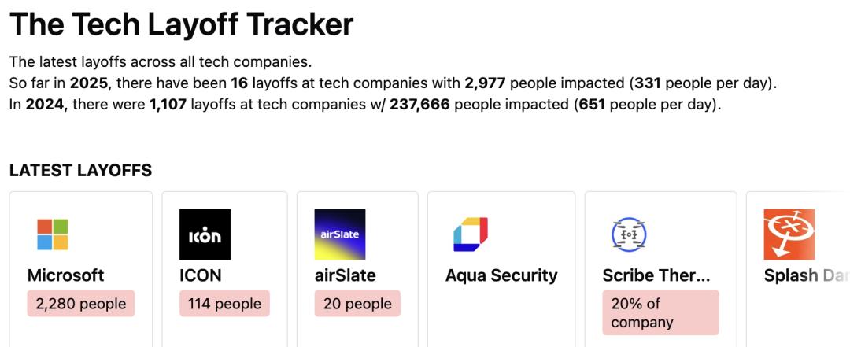
Task: Click the Scribe Therapeutics circular logo
Action: pyautogui.click(x=628, y=234)
